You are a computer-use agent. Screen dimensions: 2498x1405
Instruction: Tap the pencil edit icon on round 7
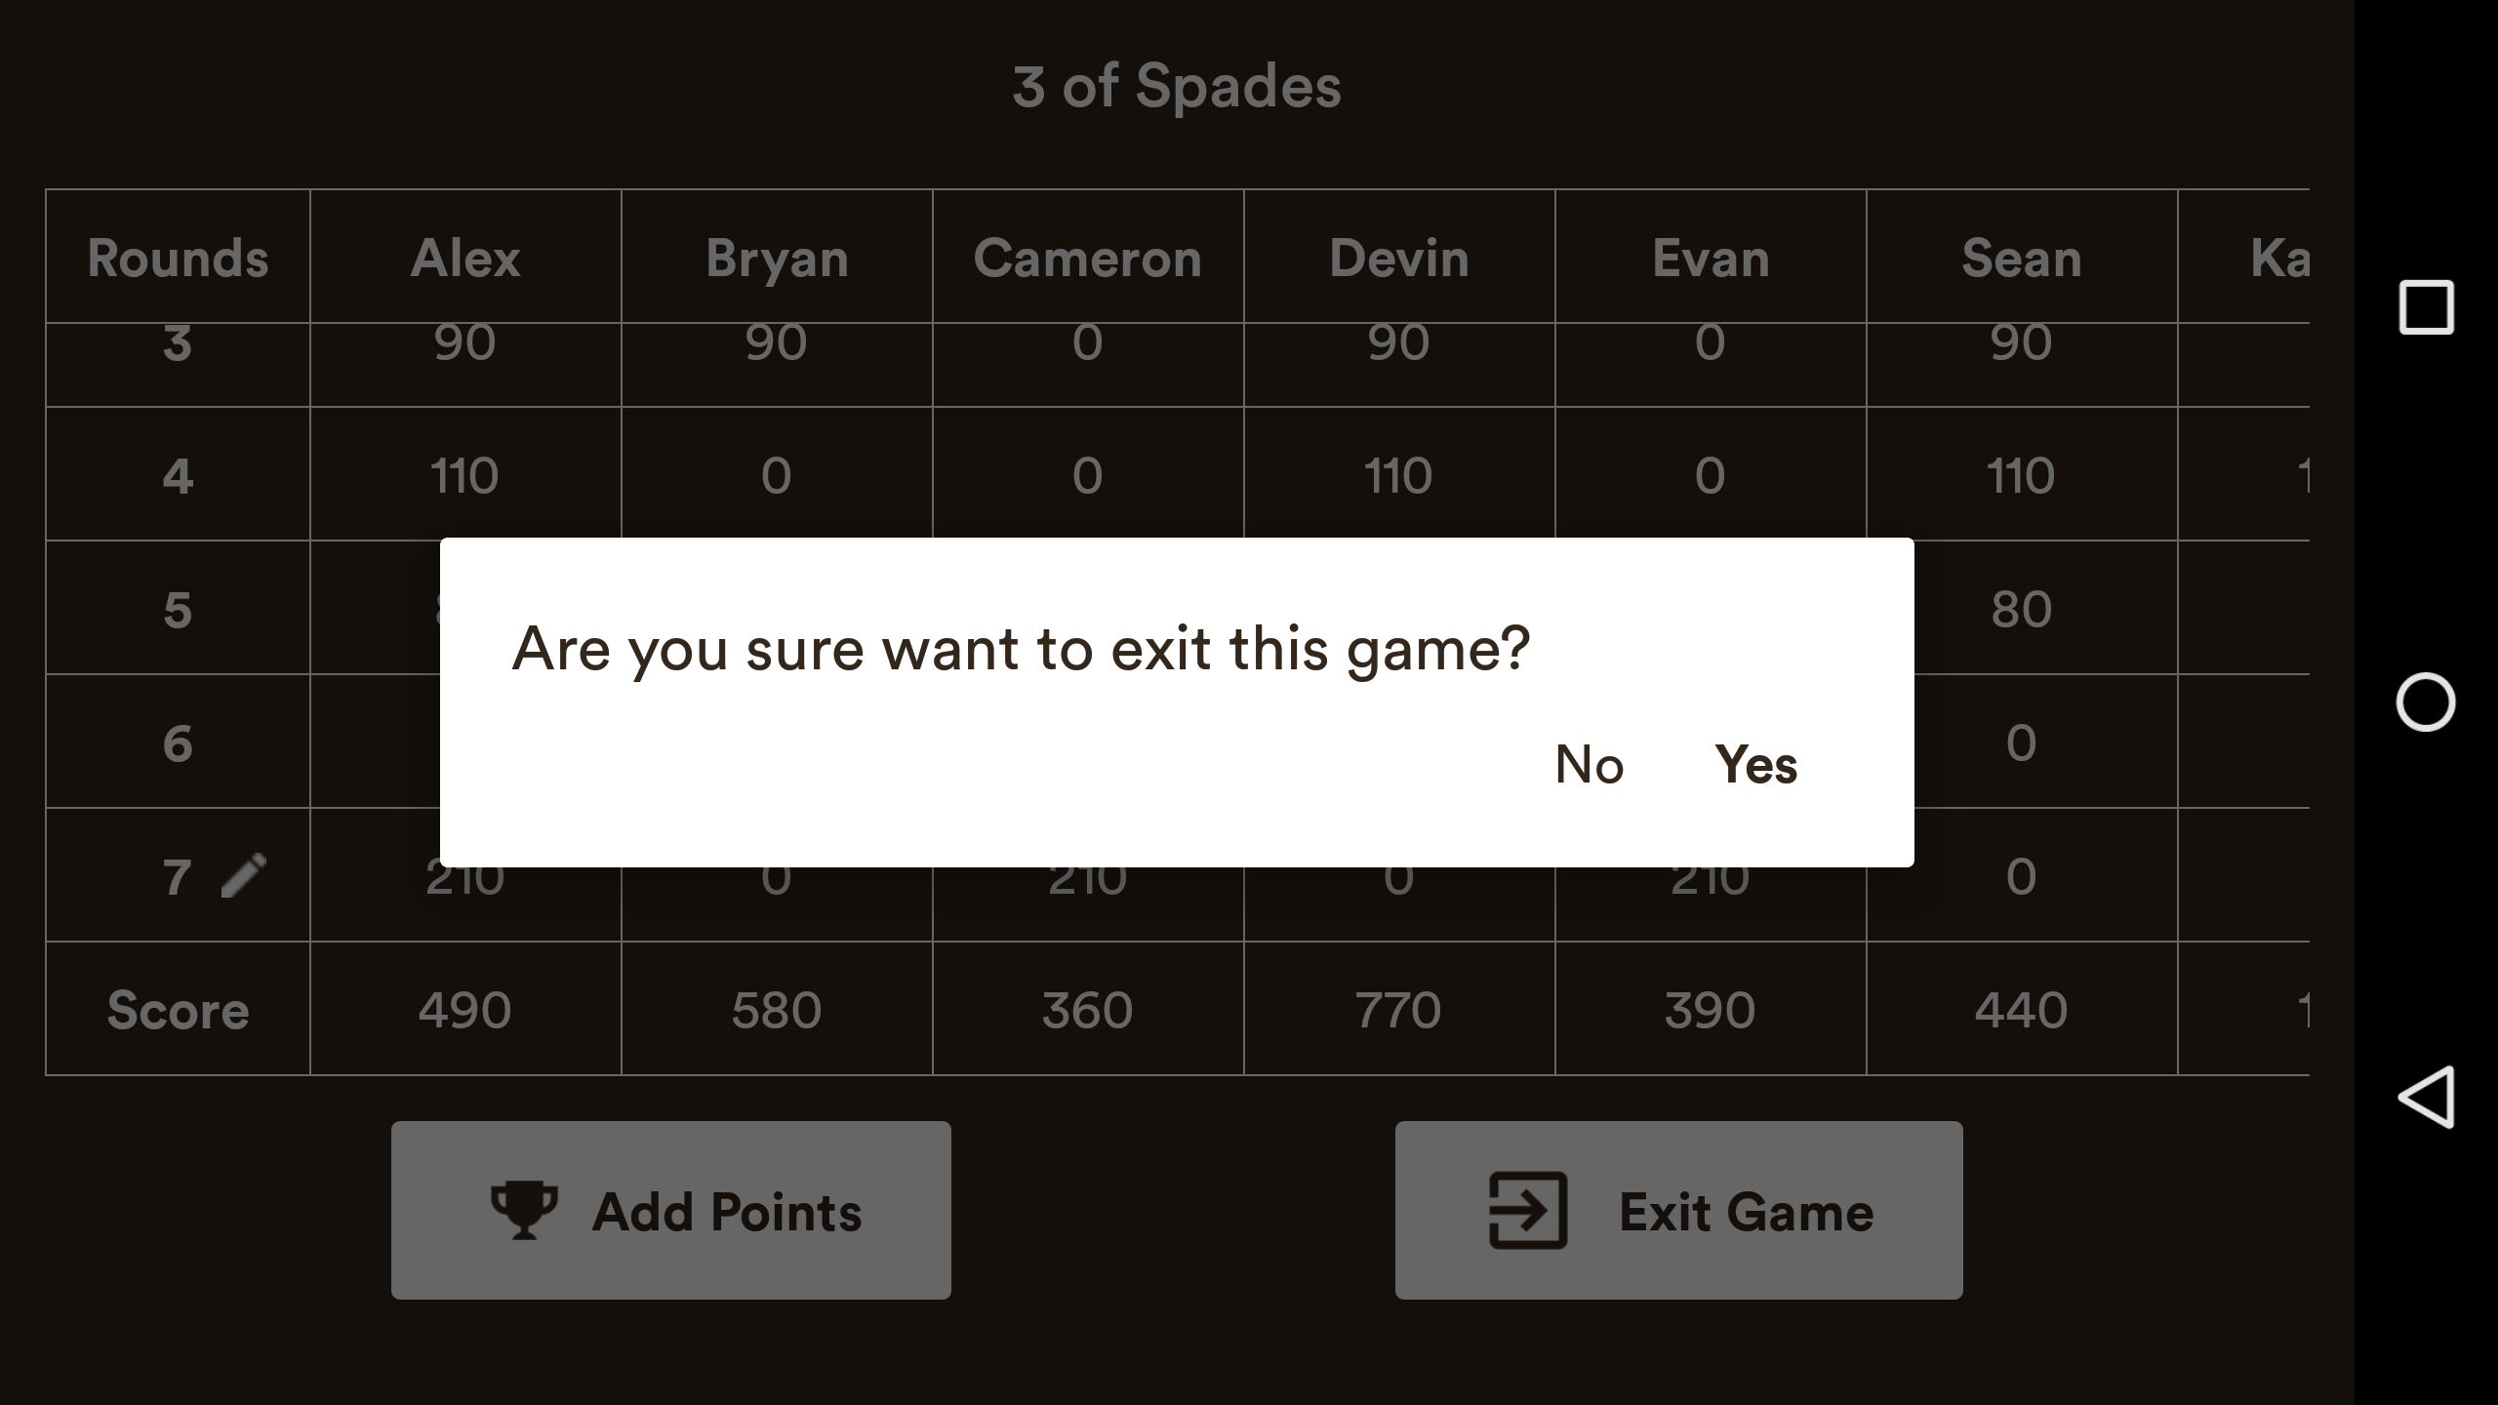(243, 874)
